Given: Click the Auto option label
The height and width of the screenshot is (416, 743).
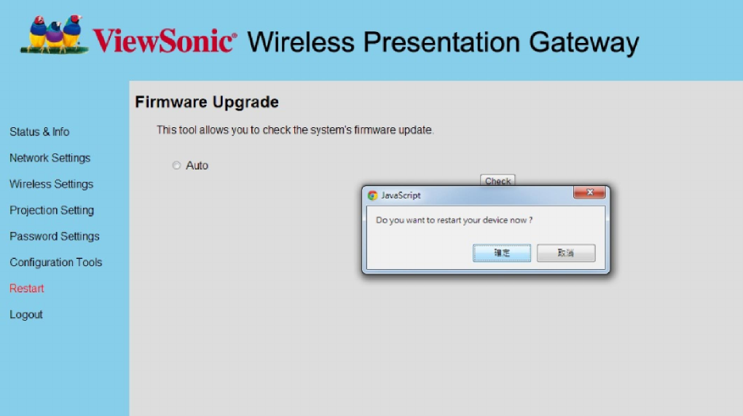Looking at the screenshot, I should pyautogui.click(x=197, y=166).
